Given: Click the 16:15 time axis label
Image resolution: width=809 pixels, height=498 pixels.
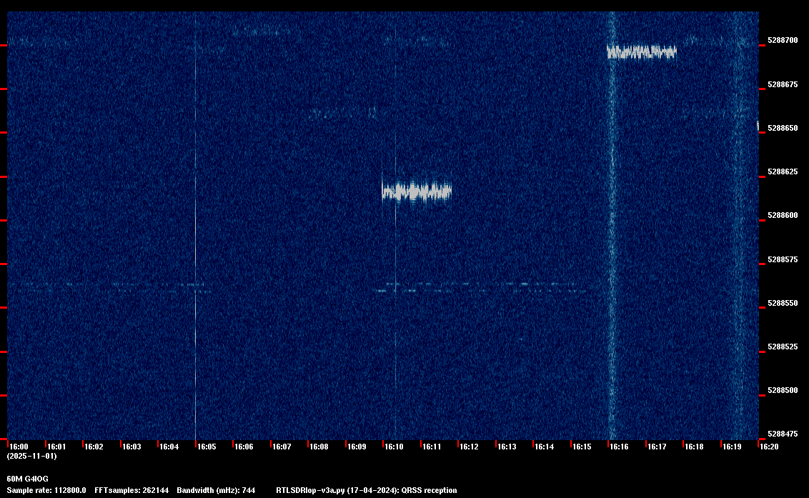Looking at the screenshot, I should tap(582, 447).
